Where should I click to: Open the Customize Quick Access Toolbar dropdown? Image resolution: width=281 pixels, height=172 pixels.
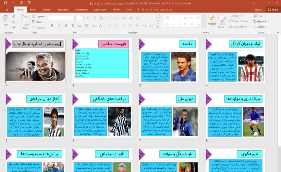(37, 3)
